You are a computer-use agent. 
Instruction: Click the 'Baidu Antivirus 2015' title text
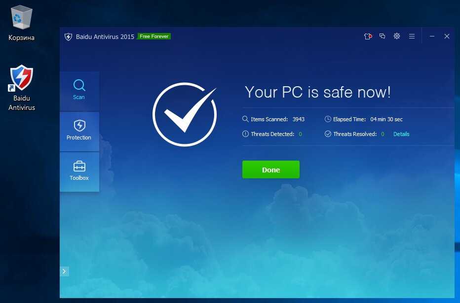click(105, 36)
